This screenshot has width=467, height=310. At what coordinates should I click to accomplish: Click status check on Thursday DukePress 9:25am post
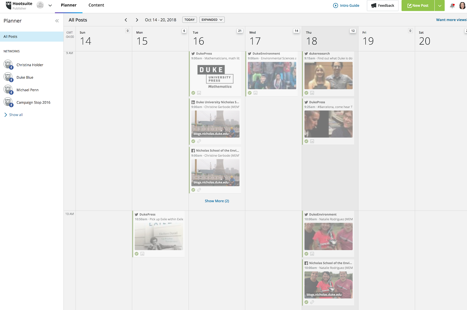(306, 141)
